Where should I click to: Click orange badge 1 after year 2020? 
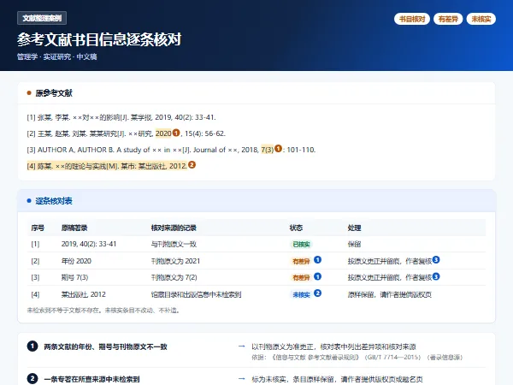176,133
